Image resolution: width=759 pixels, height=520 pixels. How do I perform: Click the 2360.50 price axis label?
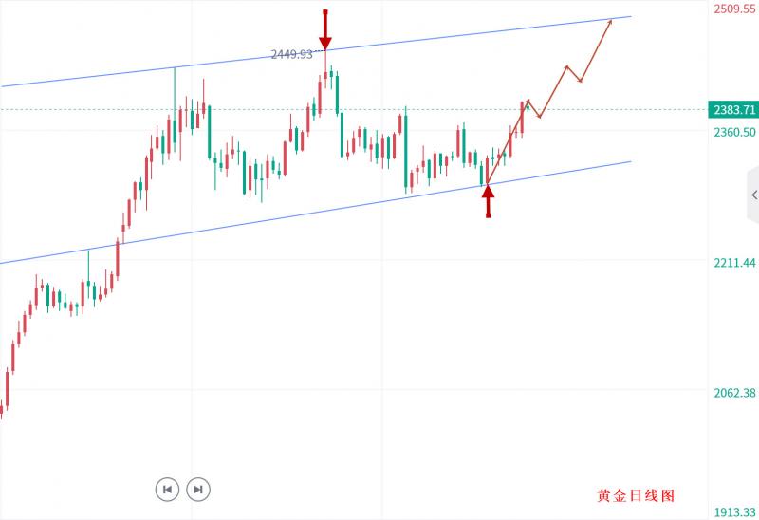pos(734,132)
